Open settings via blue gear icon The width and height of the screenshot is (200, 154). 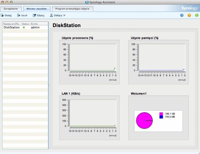point(182,15)
